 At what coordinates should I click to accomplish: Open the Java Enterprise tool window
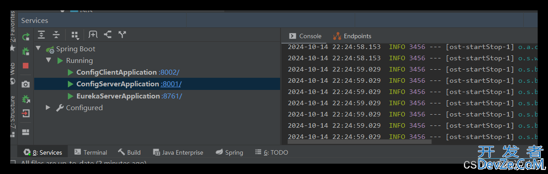178,152
